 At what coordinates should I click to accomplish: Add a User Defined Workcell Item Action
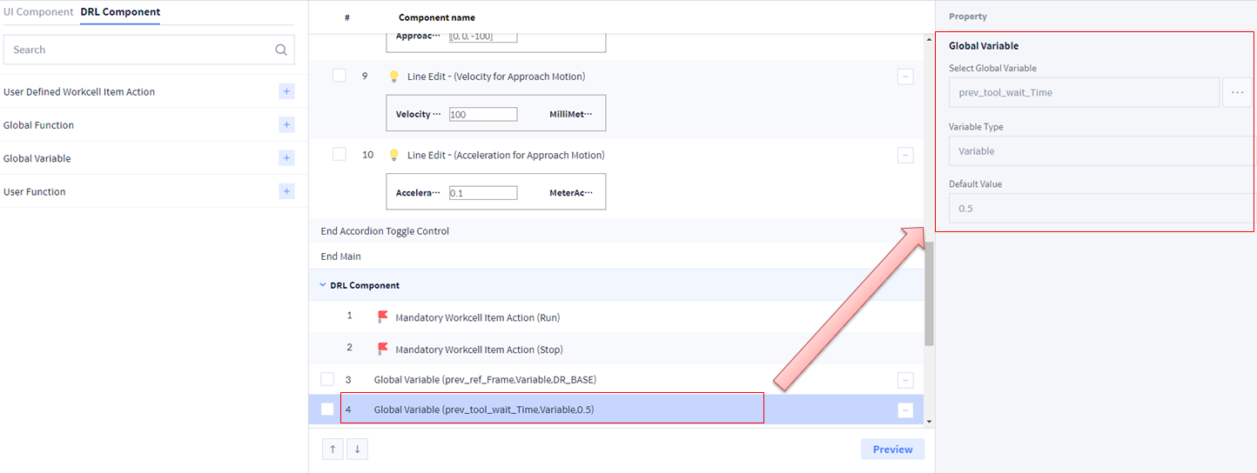tap(286, 91)
